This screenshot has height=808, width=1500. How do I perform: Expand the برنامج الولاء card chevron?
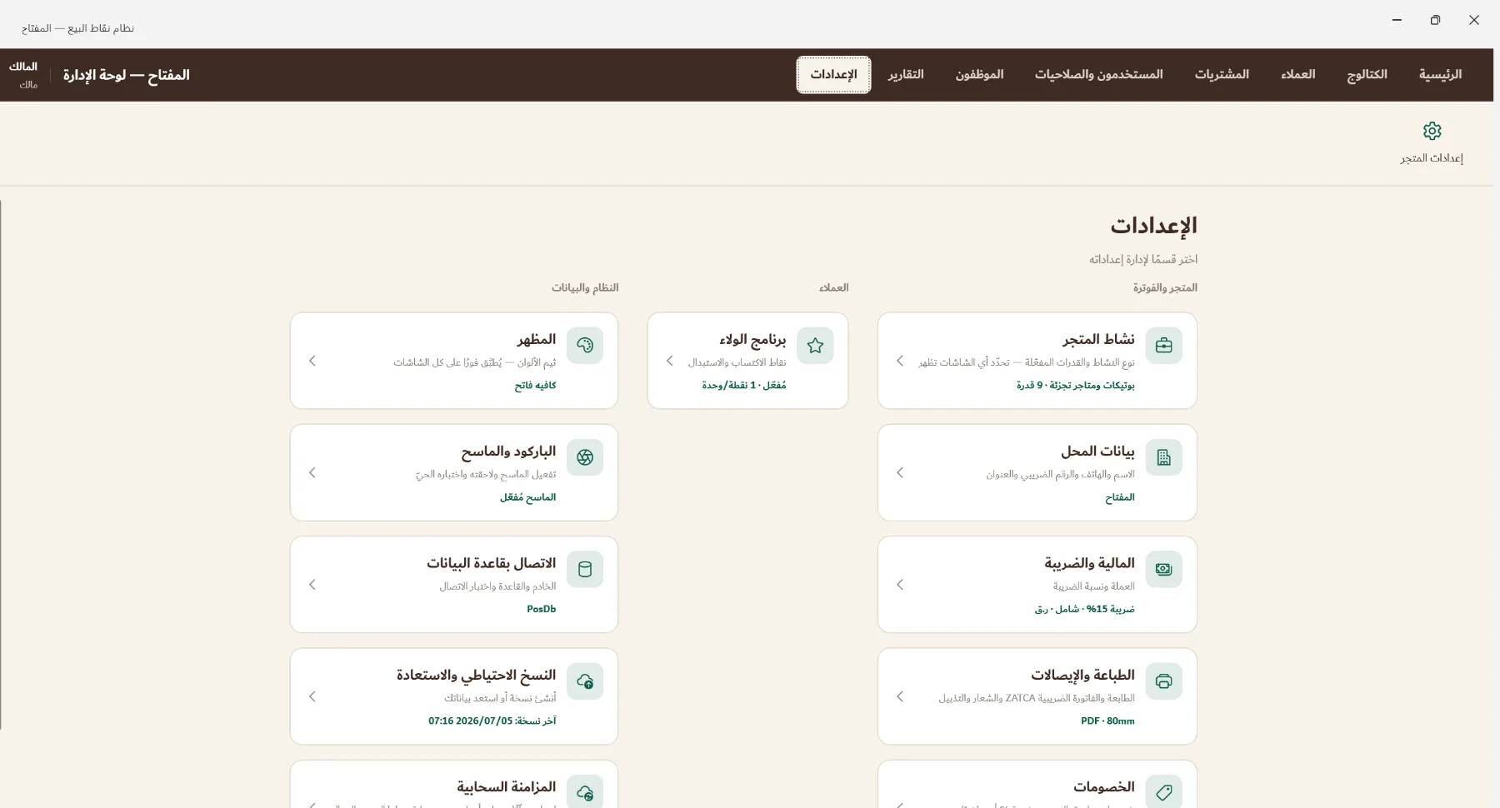tap(670, 361)
